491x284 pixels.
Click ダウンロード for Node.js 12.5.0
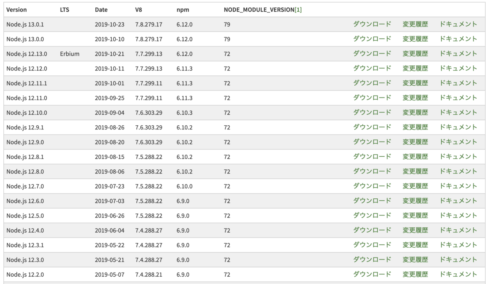tap(372, 215)
